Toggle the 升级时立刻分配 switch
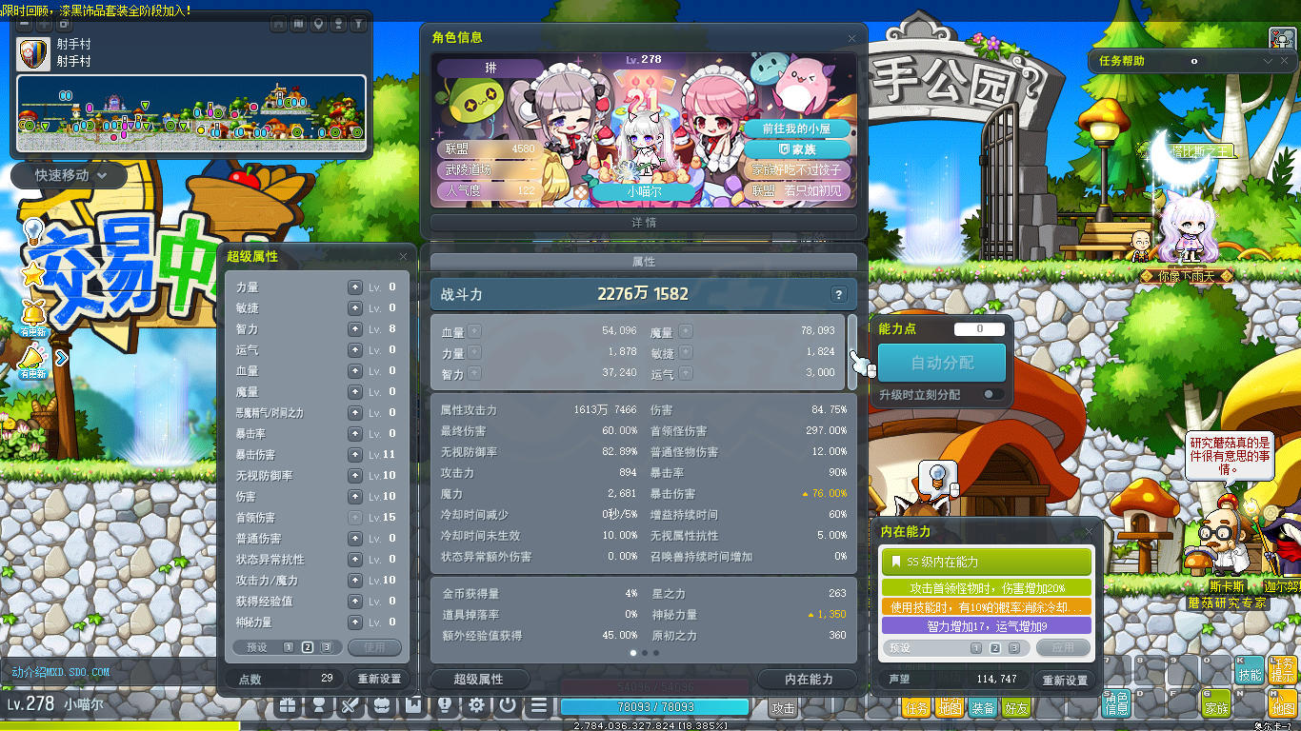Screen dimensions: 1301x731 point(992,394)
